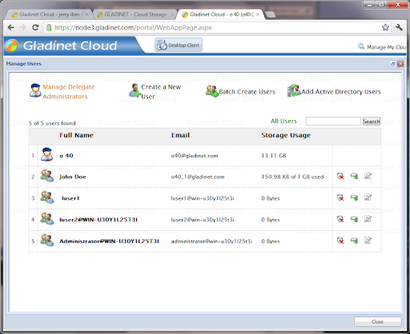Click delete-user icon in luser2@WIN-U30Y1L25T3I row

click(340, 219)
